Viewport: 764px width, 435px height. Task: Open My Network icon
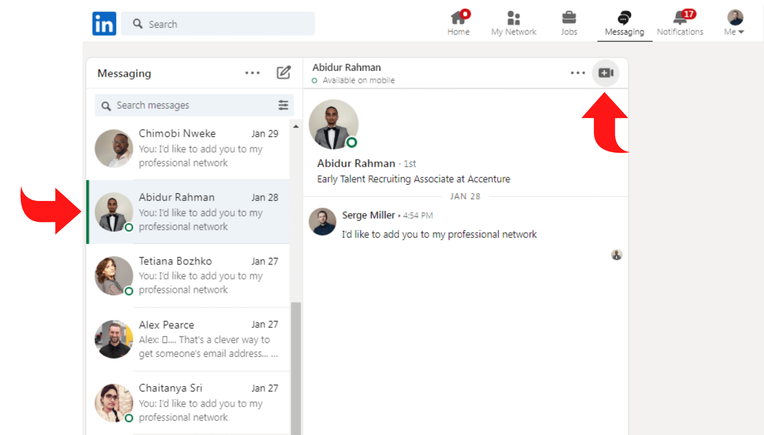(514, 18)
